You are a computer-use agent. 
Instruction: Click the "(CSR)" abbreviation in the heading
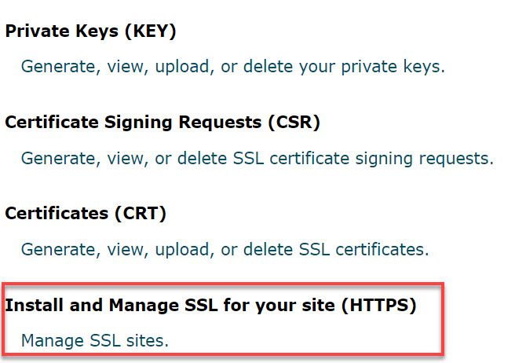294,123
